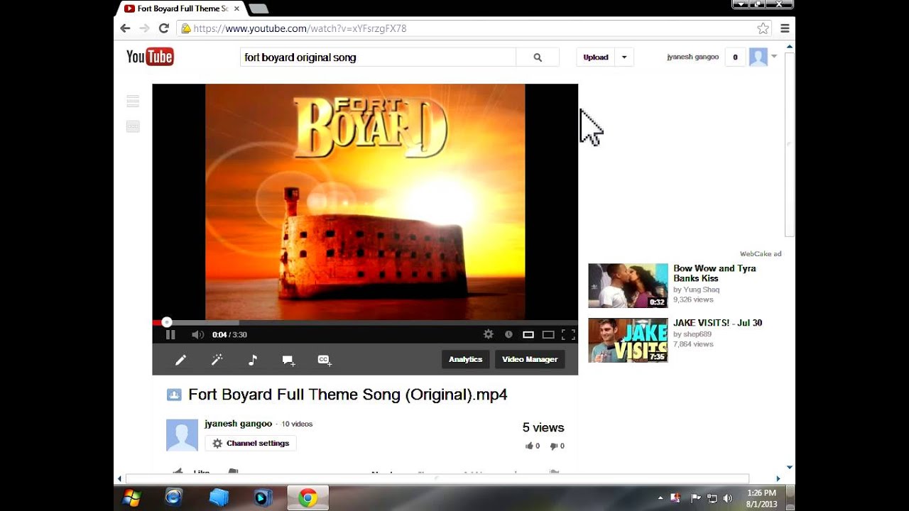The image size is (909, 511).
Task: Click the channel avatar beside jyanesh gangoo
Action: [182, 435]
